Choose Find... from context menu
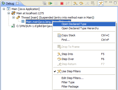Screen dimensions: 118x90 84,40
